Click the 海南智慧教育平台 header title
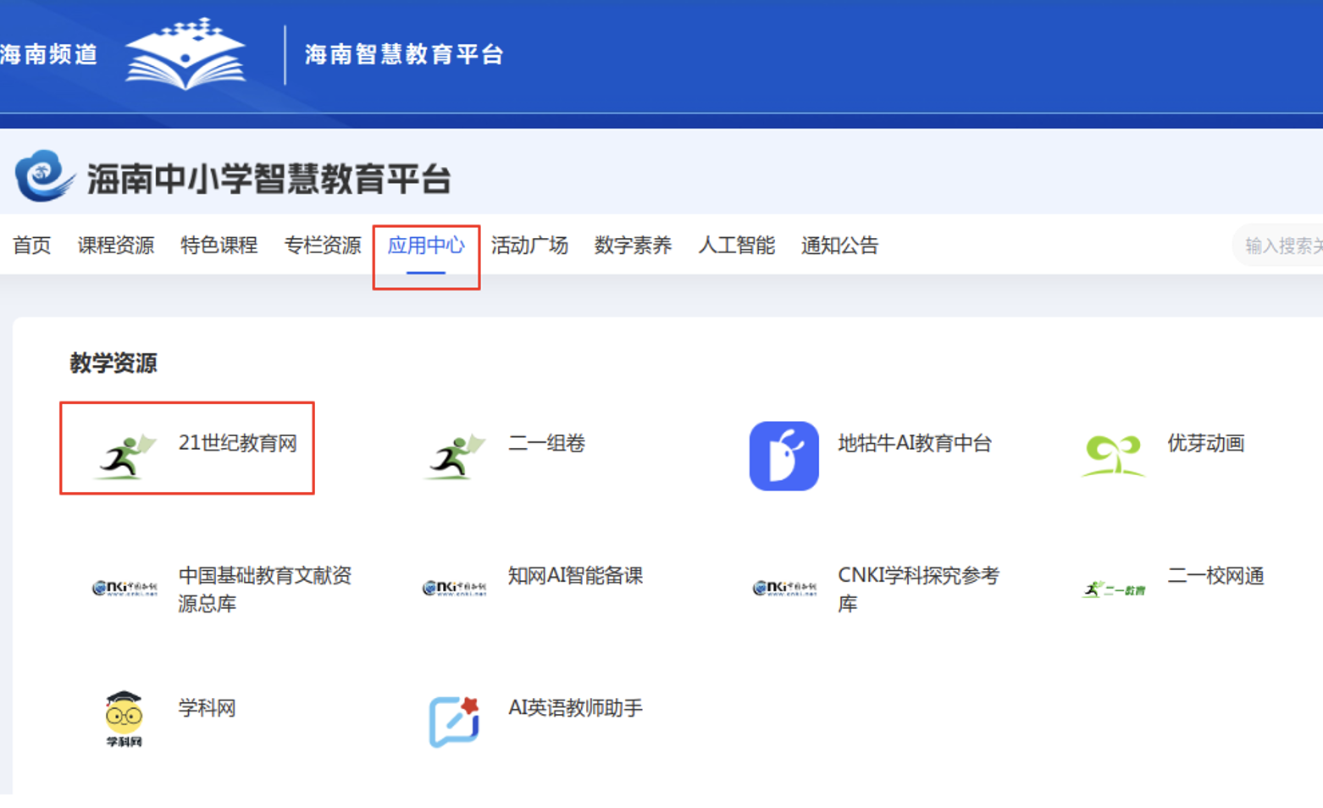 point(404,55)
